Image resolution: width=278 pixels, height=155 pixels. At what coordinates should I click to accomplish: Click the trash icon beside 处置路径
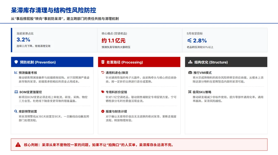[x=103, y=62]
